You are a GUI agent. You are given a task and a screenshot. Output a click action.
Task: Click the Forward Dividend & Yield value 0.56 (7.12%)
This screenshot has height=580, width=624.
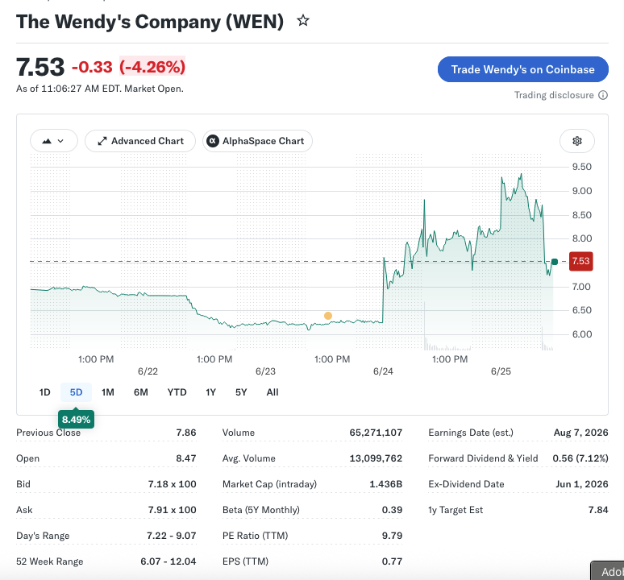580,458
